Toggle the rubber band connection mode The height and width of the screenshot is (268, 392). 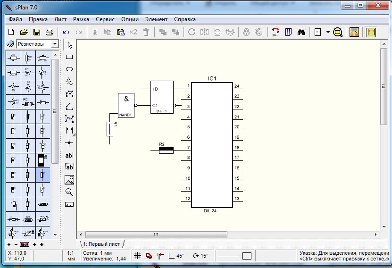point(149,256)
